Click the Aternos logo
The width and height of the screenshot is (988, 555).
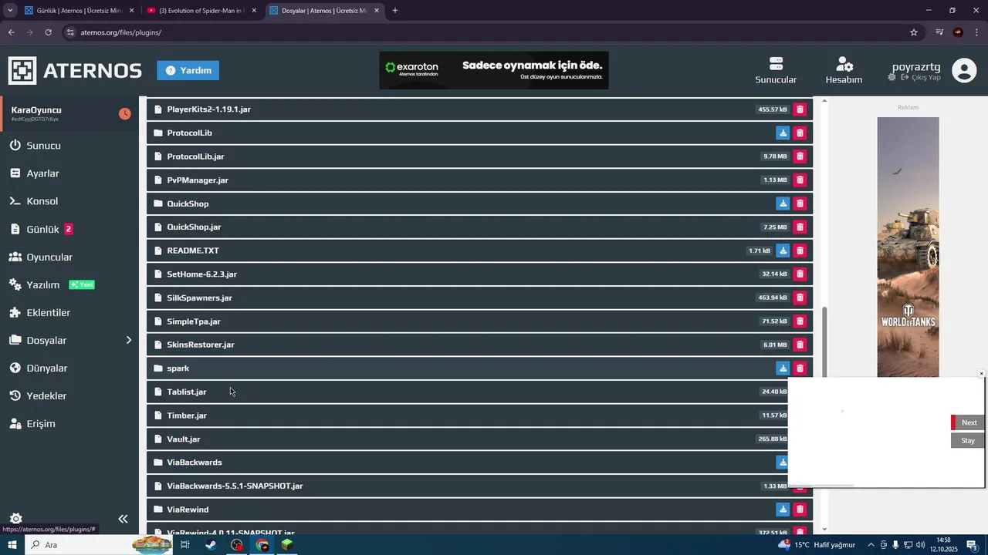tap(75, 71)
